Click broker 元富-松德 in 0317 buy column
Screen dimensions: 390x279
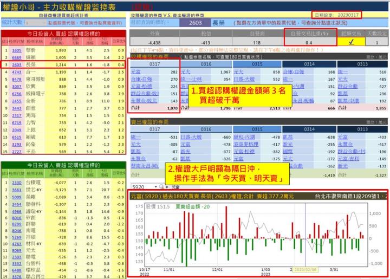pyautogui.click(x=141, y=86)
